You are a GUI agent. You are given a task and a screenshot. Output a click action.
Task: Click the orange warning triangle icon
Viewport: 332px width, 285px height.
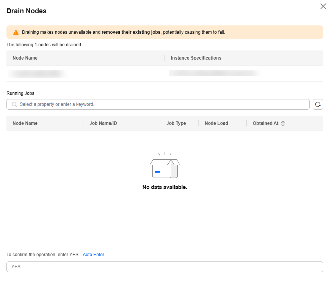(x=16, y=33)
